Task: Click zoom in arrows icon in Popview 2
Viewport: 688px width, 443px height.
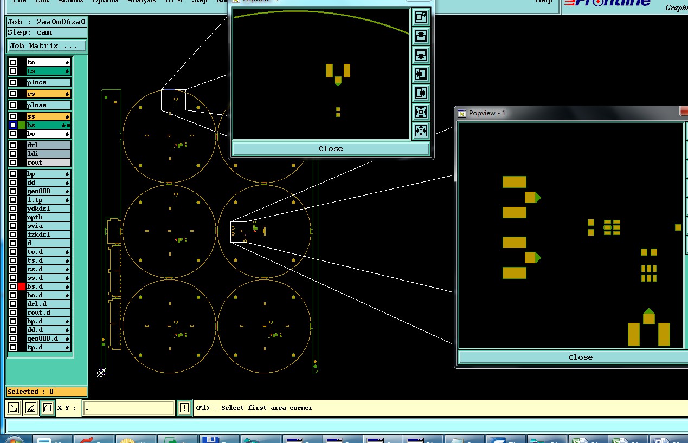Action: [x=421, y=112]
